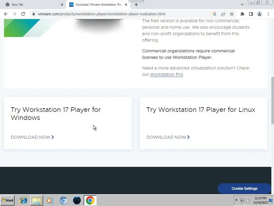
Task: Open the dark globe browser taskbar icon
Action: coord(77,200)
